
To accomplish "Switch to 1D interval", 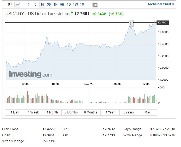I will 69,5.
